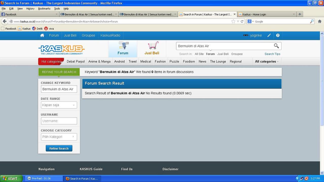Open the File menu

(4, 9)
